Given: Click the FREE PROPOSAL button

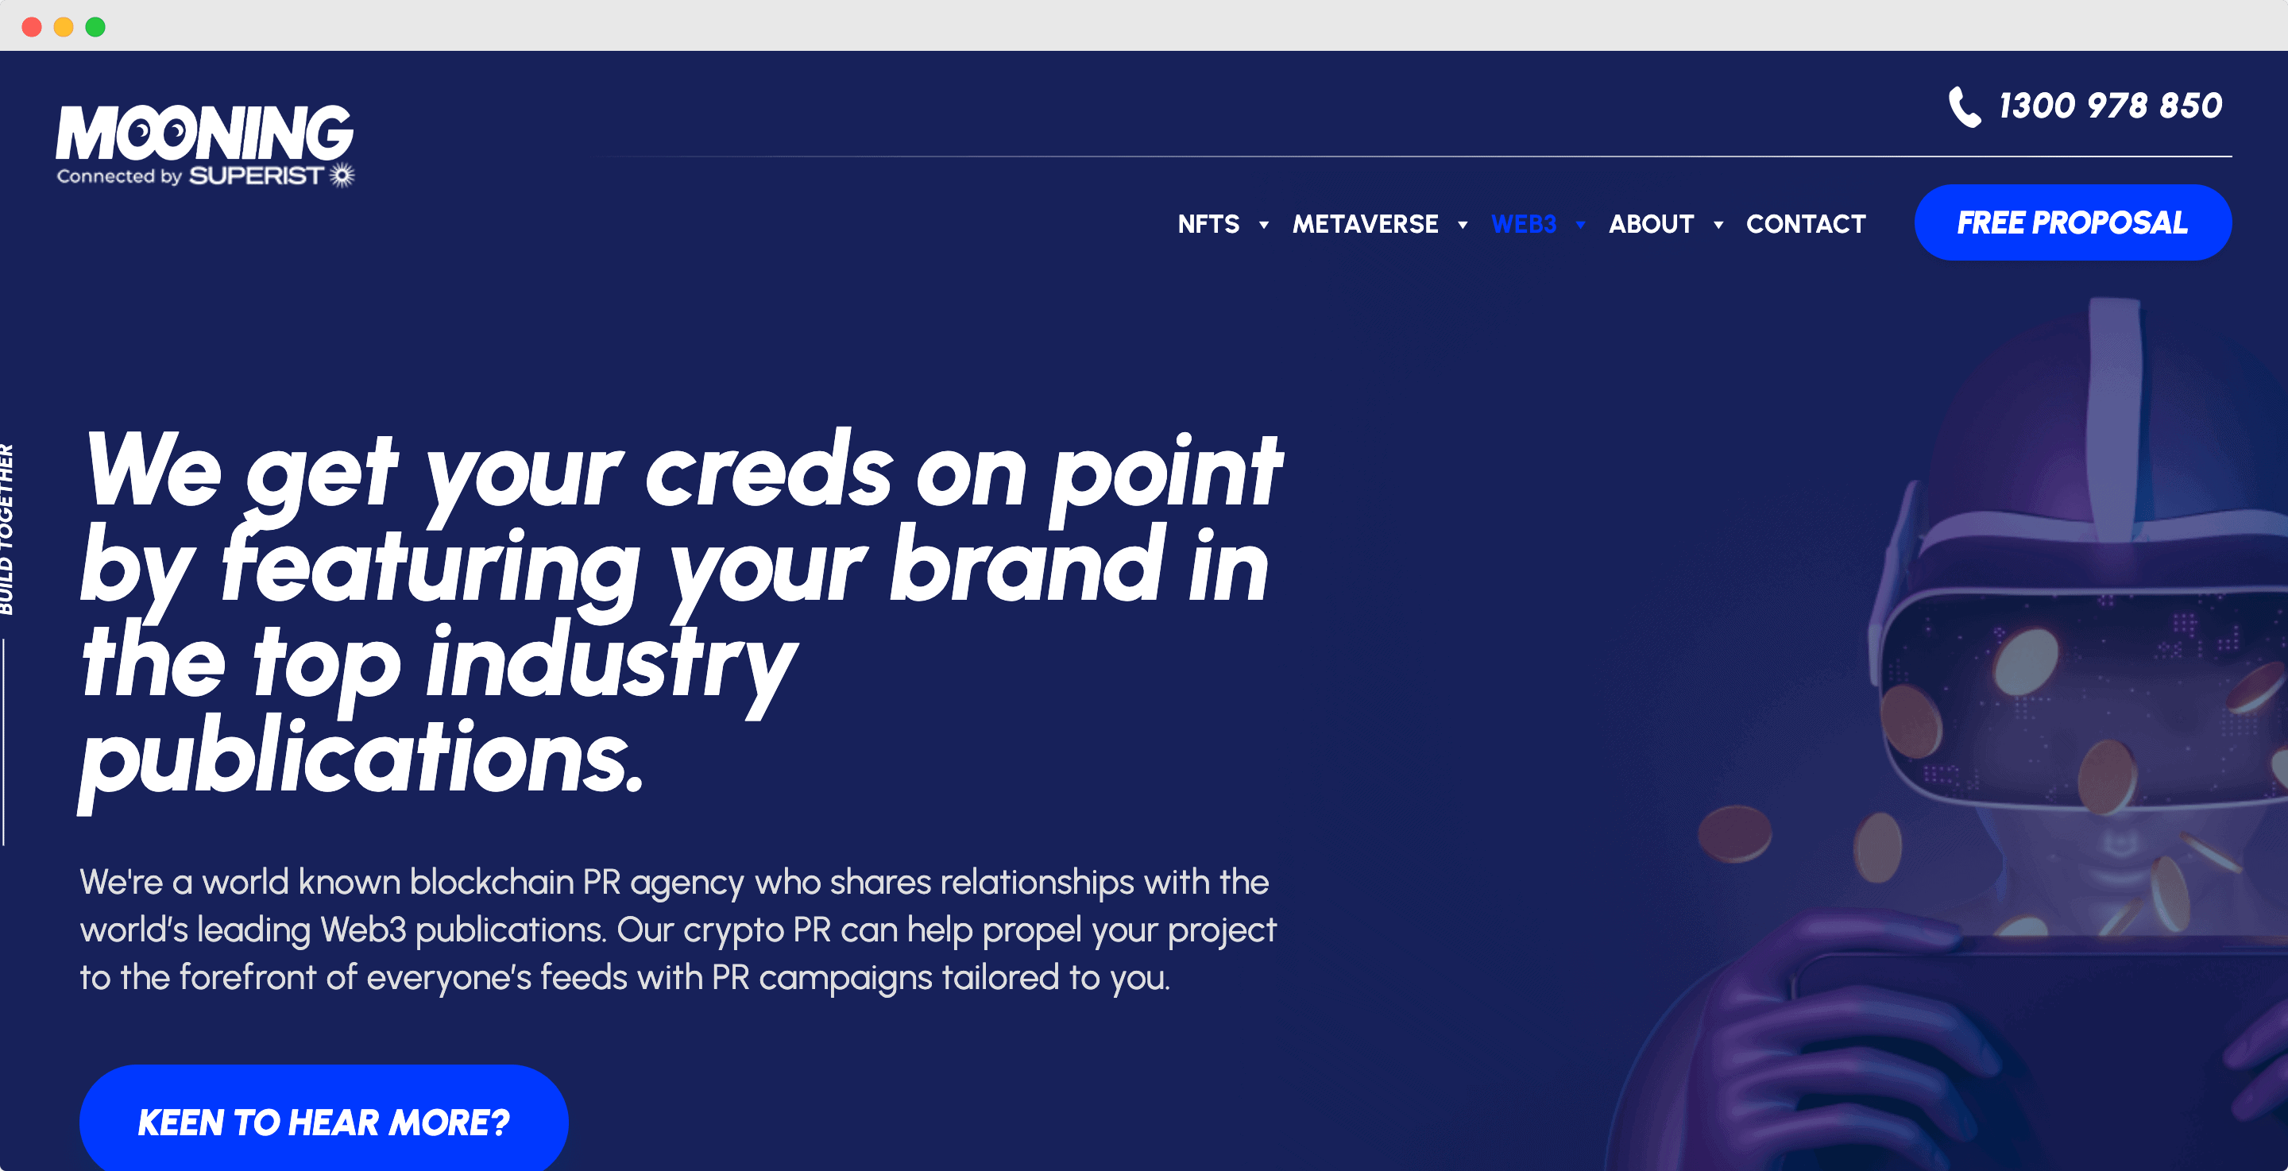Looking at the screenshot, I should [2073, 224].
